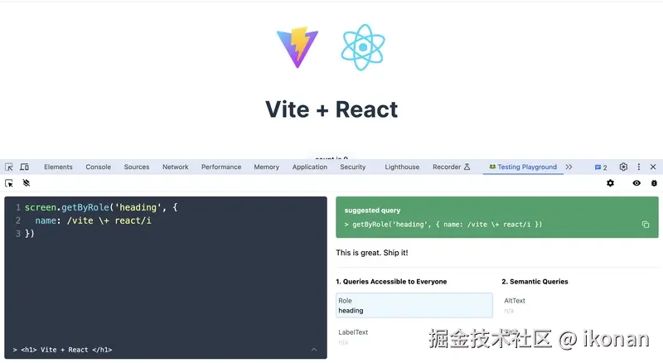Click Testing Playground element selector icon
Viewport: 663px width, 363px height.
pos(9,183)
